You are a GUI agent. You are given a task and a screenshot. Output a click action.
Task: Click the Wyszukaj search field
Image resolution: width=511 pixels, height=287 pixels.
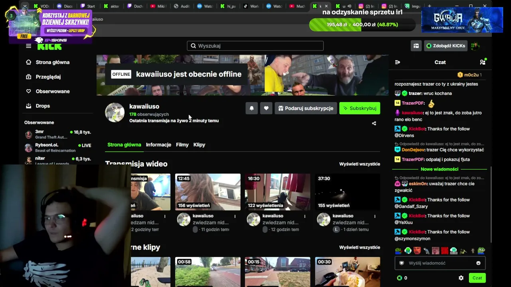click(255, 46)
